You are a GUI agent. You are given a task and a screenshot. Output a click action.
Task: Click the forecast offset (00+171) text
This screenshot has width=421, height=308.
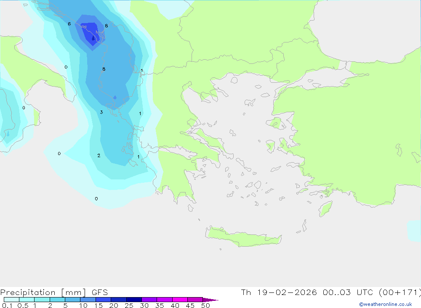[400, 292]
